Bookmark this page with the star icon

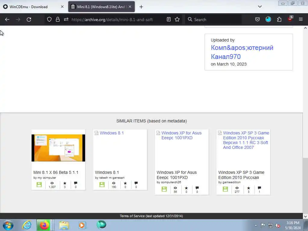point(177,19)
